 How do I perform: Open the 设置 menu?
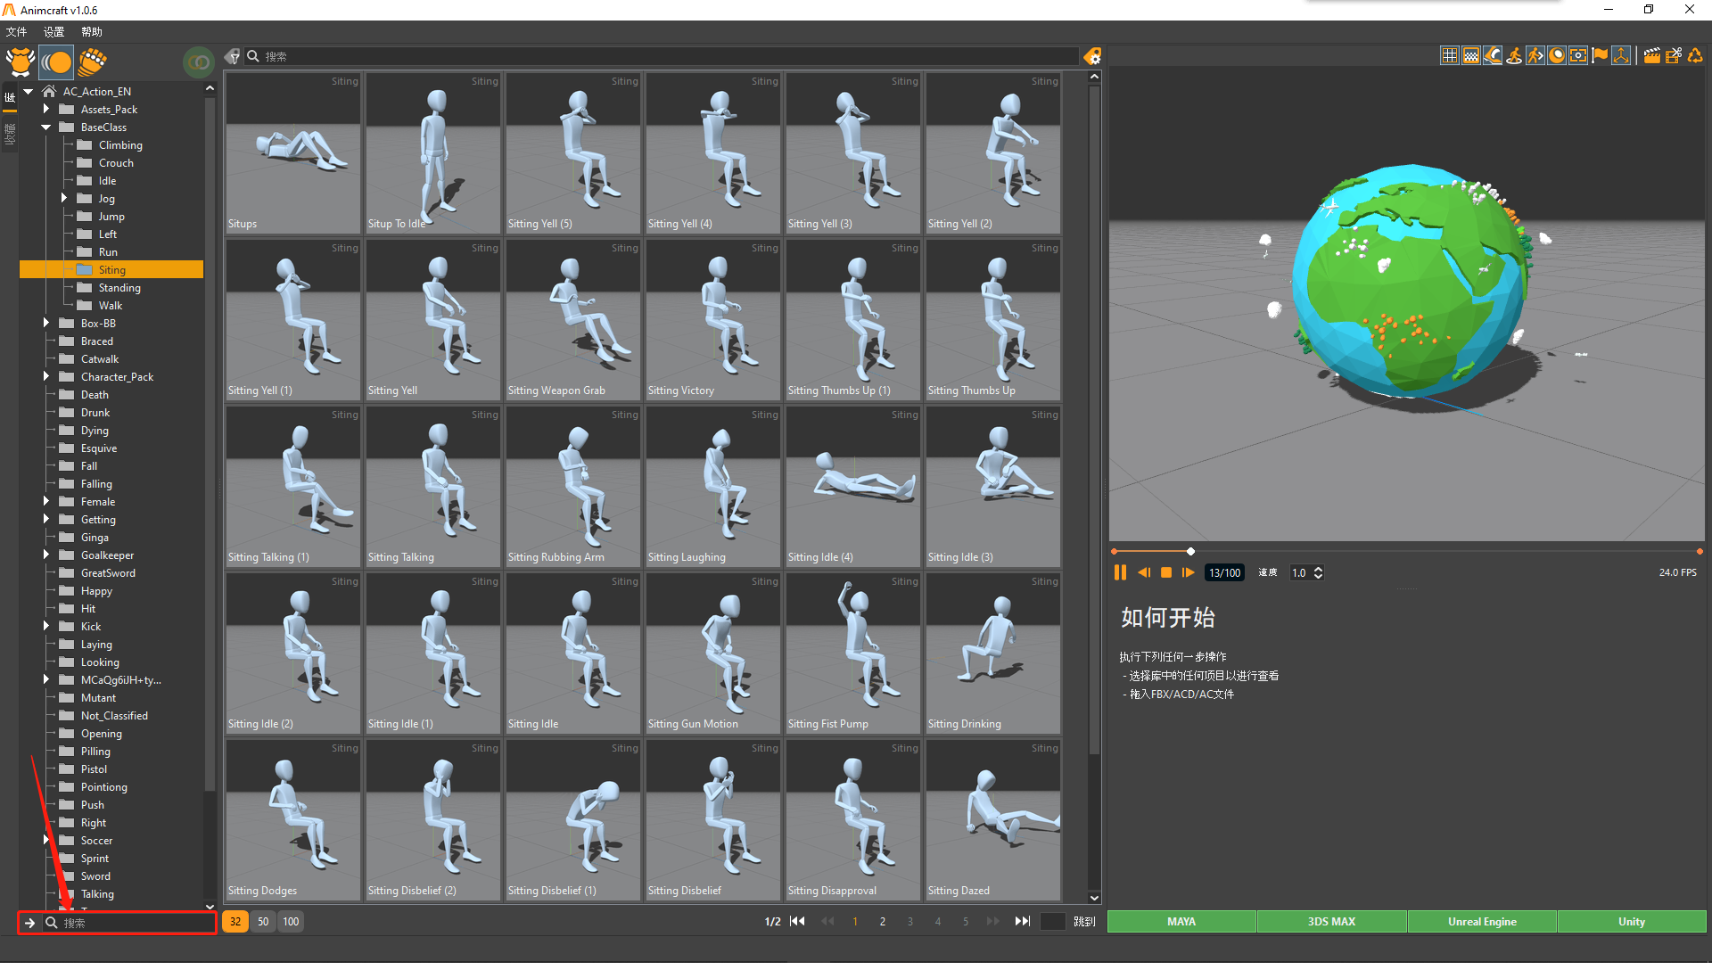tap(54, 31)
